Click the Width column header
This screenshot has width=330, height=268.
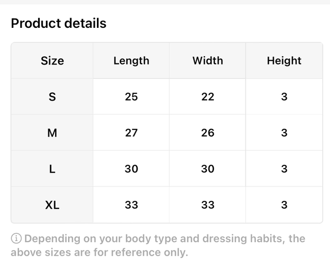pos(208,61)
